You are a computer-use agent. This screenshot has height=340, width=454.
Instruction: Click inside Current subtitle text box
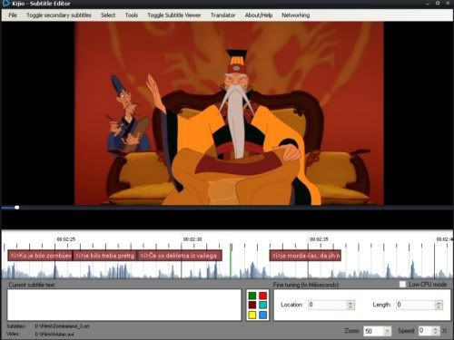tap(124, 305)
